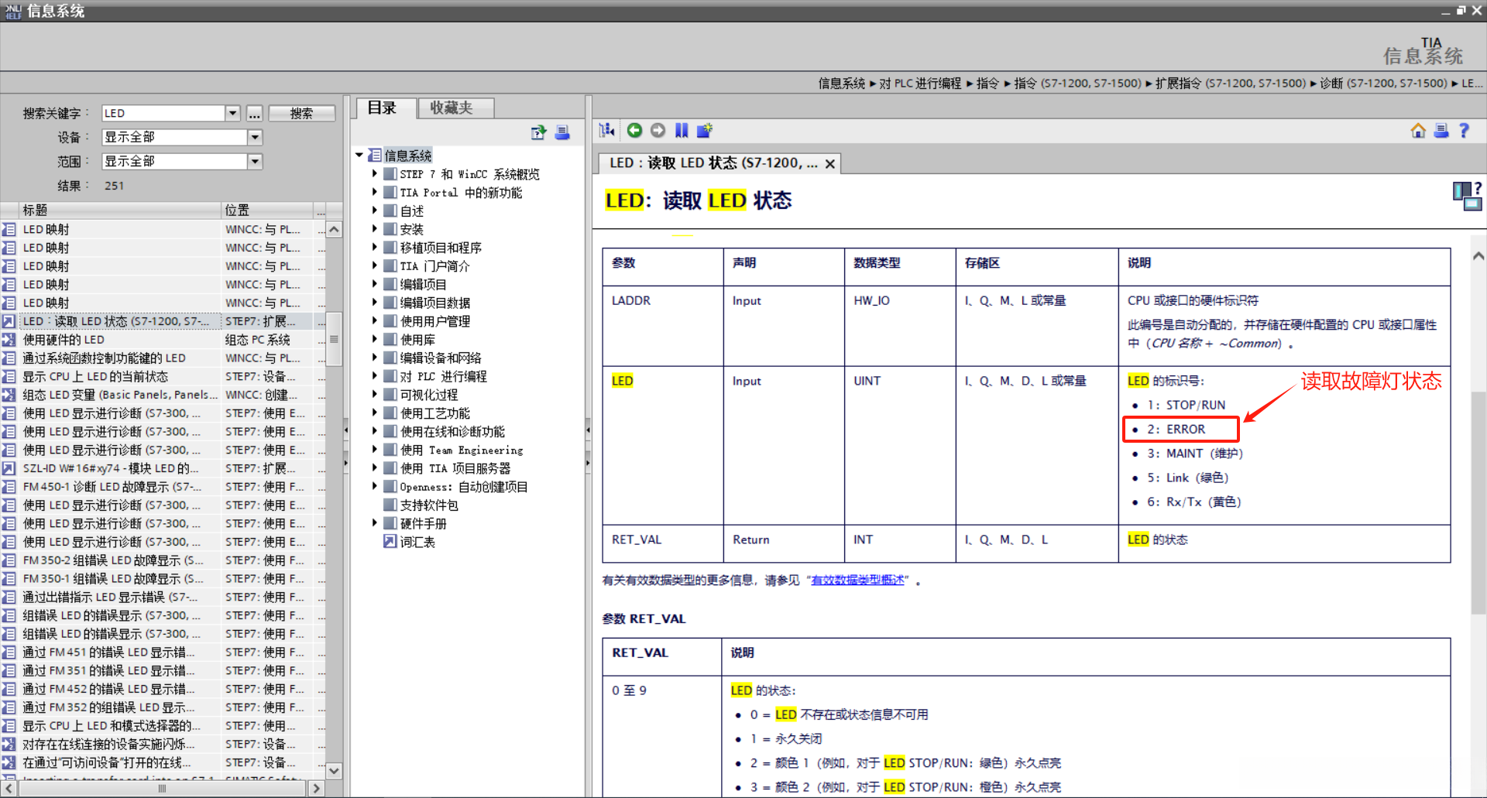
Task: Open the bookmarks icon in the toolbar
Action: click(x=682, y=131)
